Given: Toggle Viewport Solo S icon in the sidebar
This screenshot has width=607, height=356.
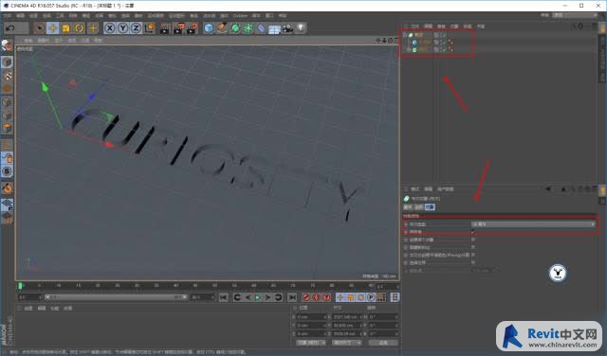Looking at the screenshot, I should (7, 171).
